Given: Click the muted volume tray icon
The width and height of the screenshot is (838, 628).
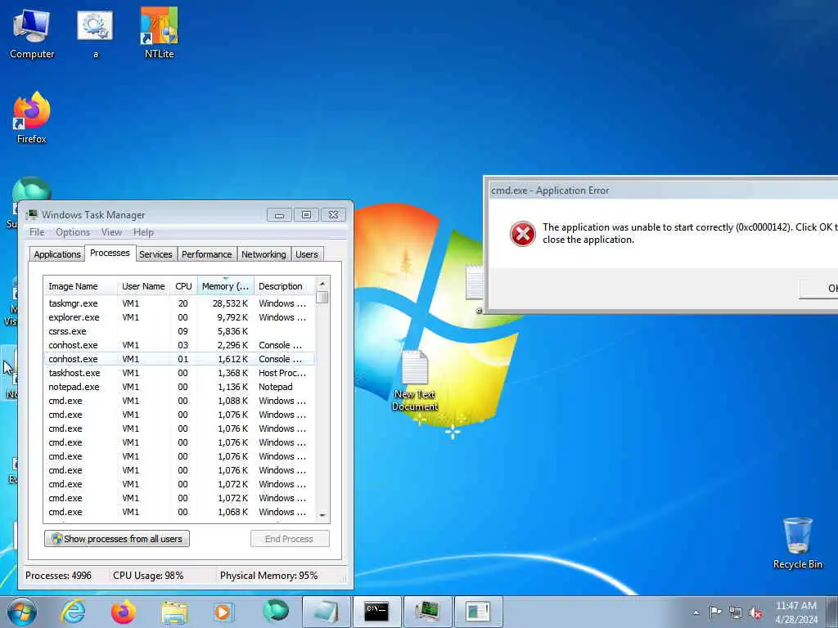Looking at the screenshot, I should point(755,613).
